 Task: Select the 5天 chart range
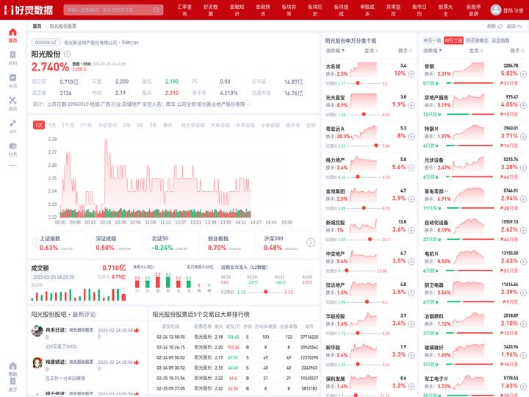coord(52,125)
